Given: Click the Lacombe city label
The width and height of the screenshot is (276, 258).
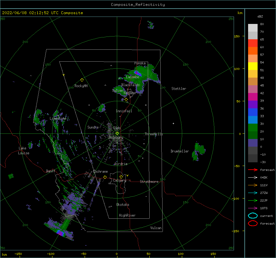Looking at the screenshot, I should click(132, 77).
